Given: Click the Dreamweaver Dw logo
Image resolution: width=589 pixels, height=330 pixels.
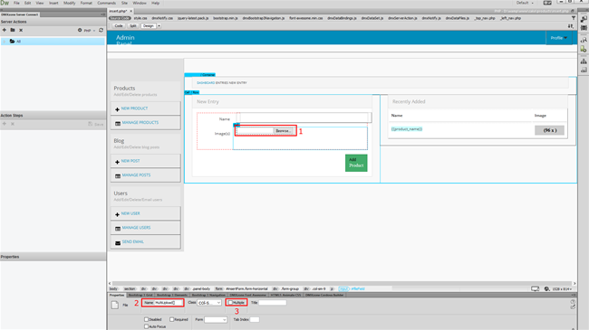Looking at the screenshot, I should (x=5, y=3).
